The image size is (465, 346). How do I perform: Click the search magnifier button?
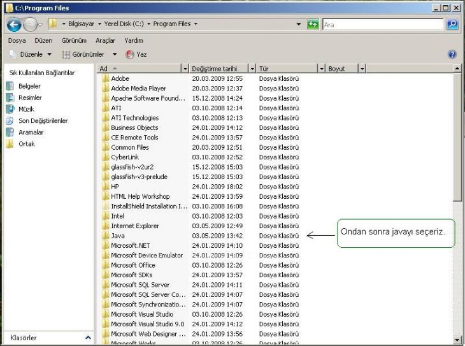[x=452, y=24]
